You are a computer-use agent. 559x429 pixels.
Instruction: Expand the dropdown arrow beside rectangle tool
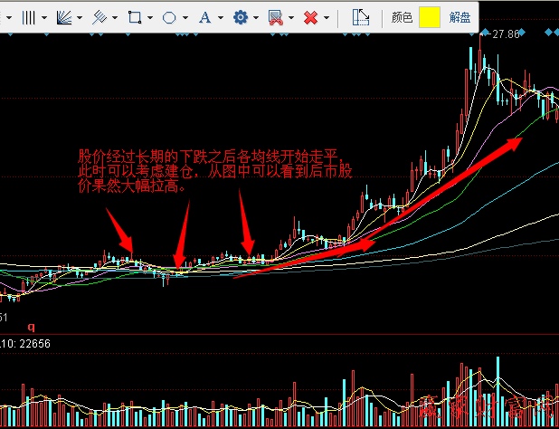149,17
